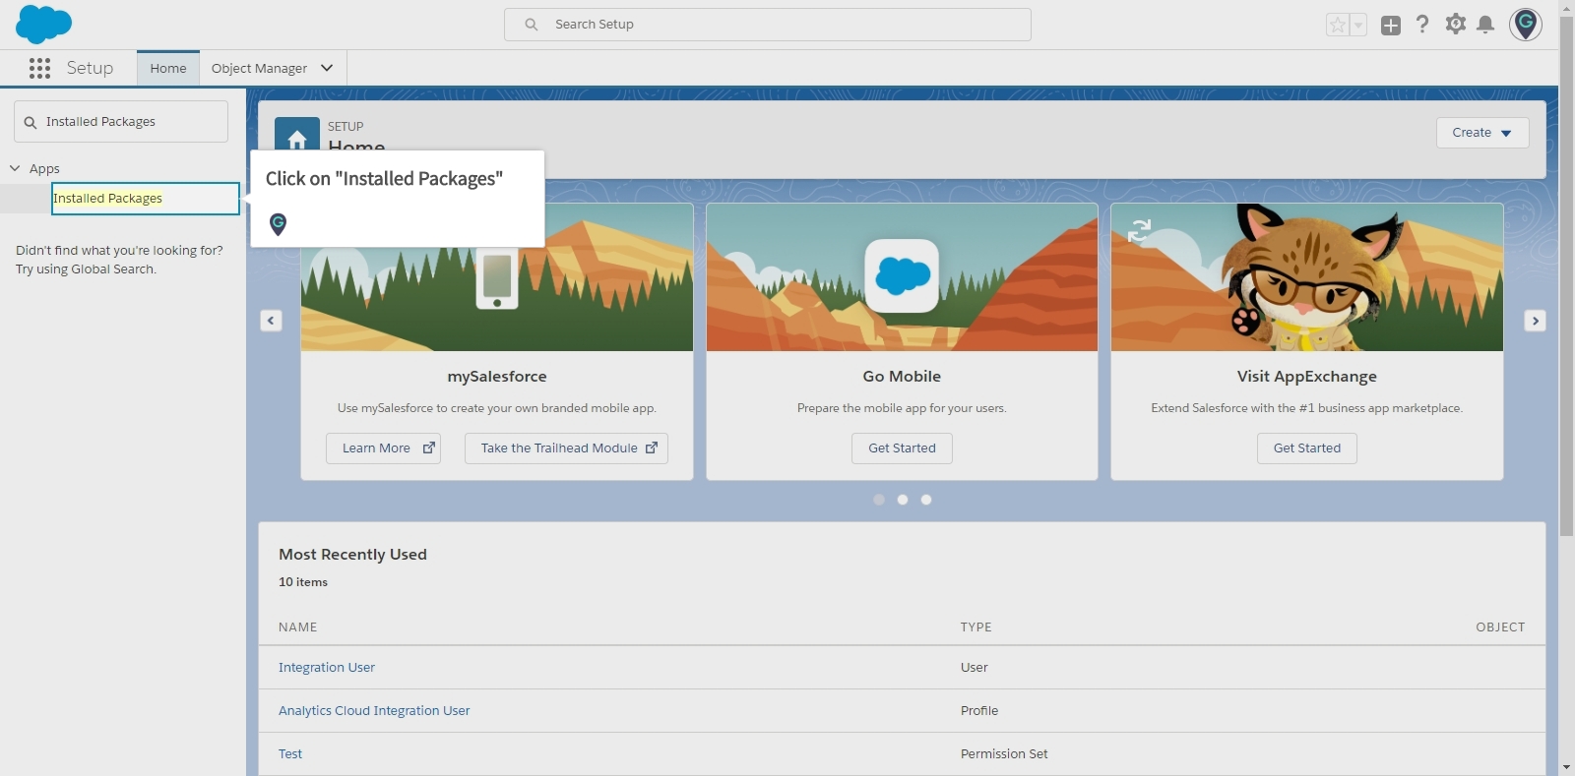Switch to the Object Manager tab
Image resolution: width=1575 pixels, height=776 pixels.
(x=259, y=68)
